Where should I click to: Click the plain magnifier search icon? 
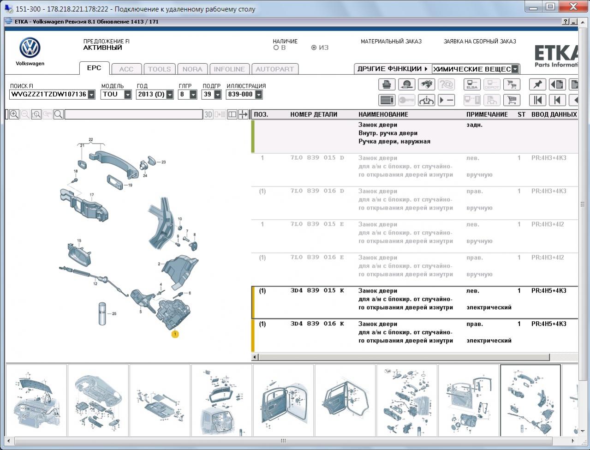tap(59, 114)
